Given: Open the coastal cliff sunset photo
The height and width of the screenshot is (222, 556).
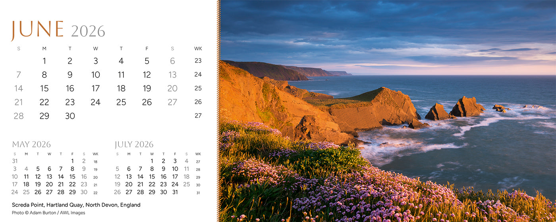Looking at the screenshot, I should 388,111.
